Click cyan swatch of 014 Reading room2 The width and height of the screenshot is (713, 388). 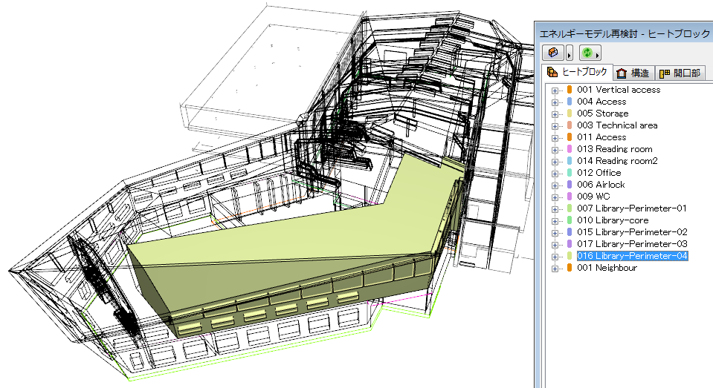(x=570, y=161)
